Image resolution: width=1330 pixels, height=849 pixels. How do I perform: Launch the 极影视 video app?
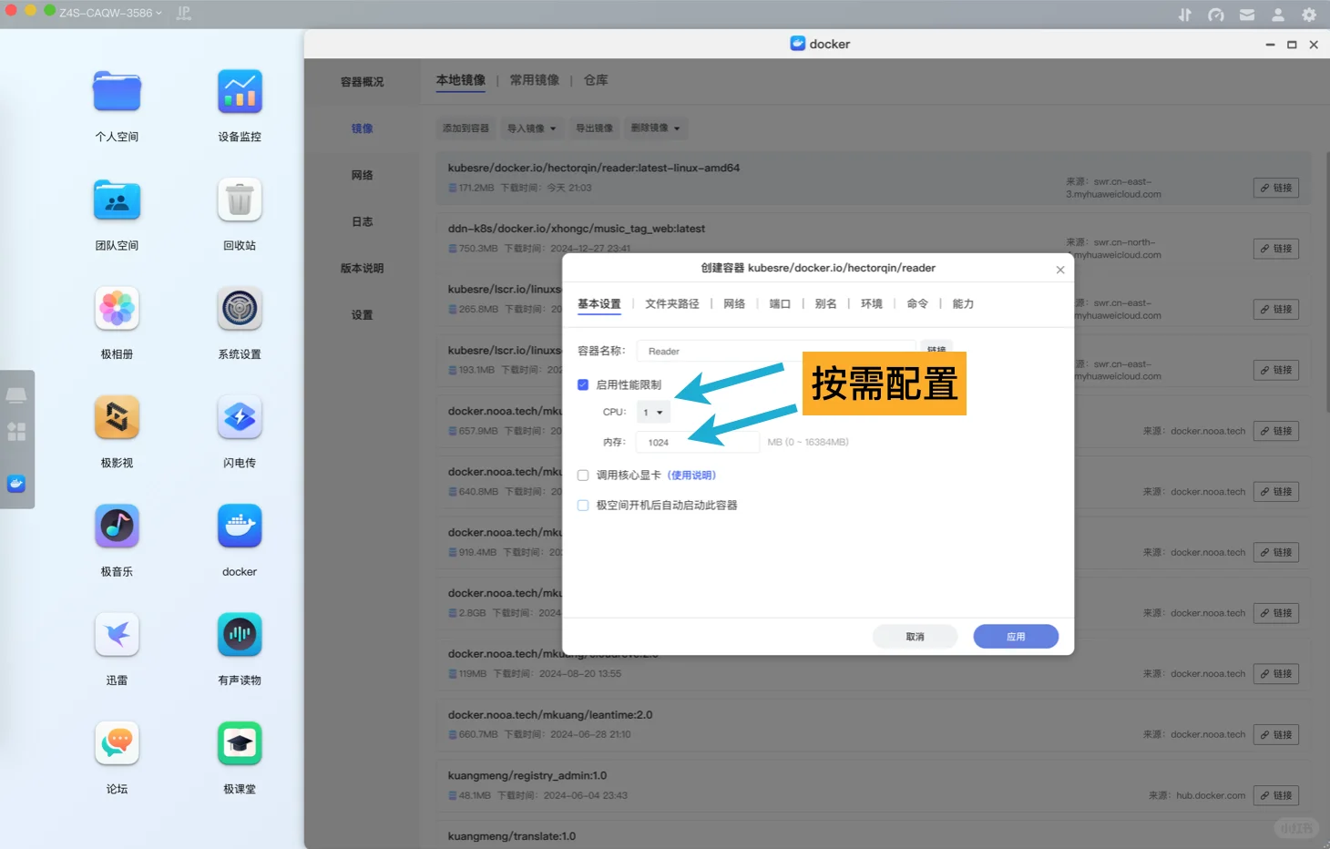(117, 417)
